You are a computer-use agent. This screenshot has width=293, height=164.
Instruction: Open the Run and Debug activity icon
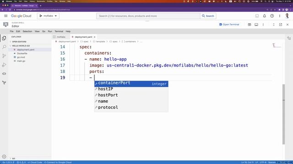coord(4,65)
